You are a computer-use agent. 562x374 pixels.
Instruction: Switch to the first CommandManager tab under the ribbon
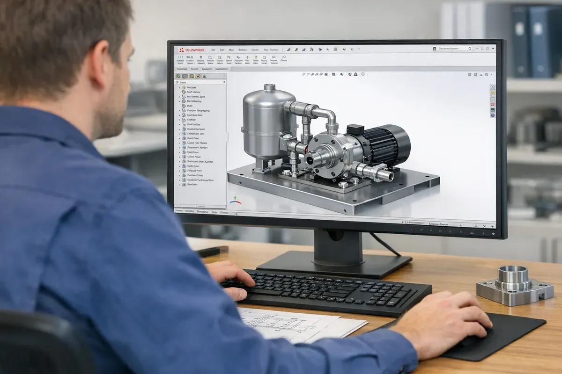182,69
